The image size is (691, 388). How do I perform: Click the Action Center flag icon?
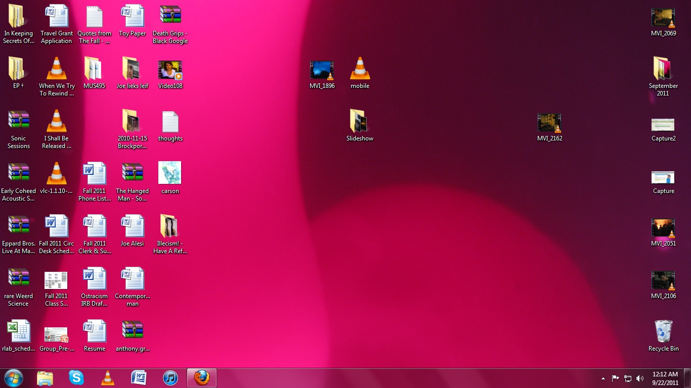tap(616, 378)
